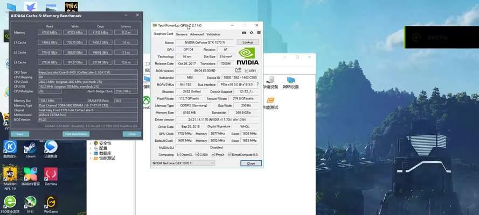
Task: Toggle the UEFI checkbox
Action: (x=247, y=70)
